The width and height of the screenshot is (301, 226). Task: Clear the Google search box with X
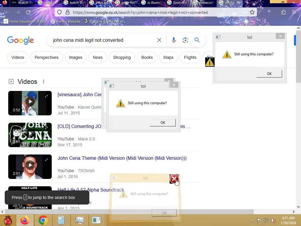(159, 40)
